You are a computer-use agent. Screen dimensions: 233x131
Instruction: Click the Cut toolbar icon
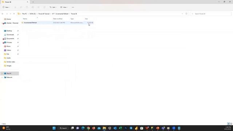point(15,7)
